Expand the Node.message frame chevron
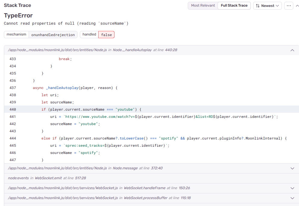 click(292, 168)
